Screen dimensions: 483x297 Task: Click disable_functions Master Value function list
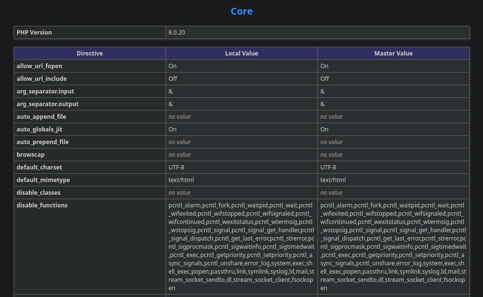point(393,246)
